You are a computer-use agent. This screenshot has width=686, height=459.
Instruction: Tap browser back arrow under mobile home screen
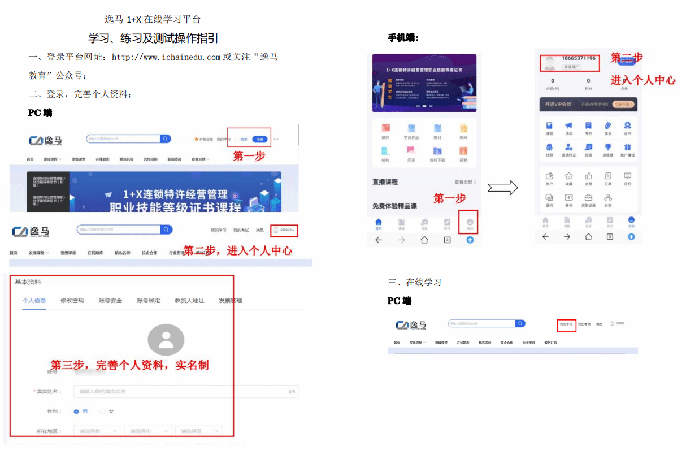click(379, 240)
